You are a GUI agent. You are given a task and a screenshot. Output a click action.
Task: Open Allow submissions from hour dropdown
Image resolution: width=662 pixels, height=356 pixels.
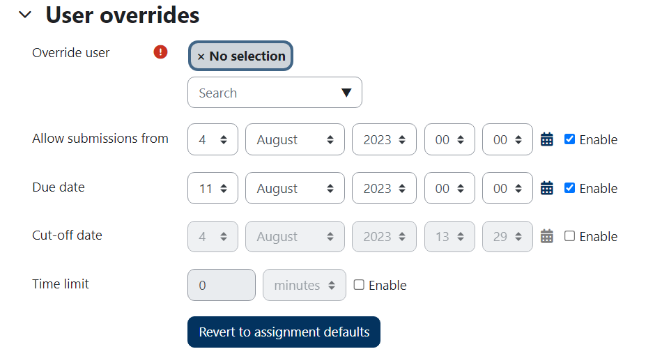[449, 139]
